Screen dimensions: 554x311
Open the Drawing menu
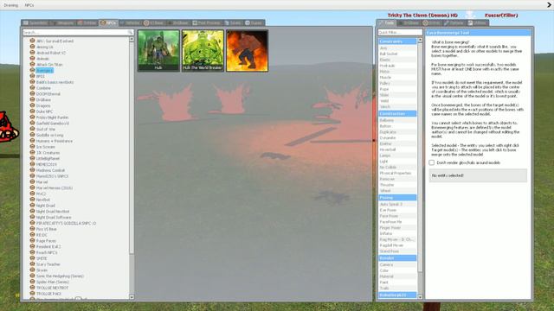pyautogui.click(x=11, y=5)
